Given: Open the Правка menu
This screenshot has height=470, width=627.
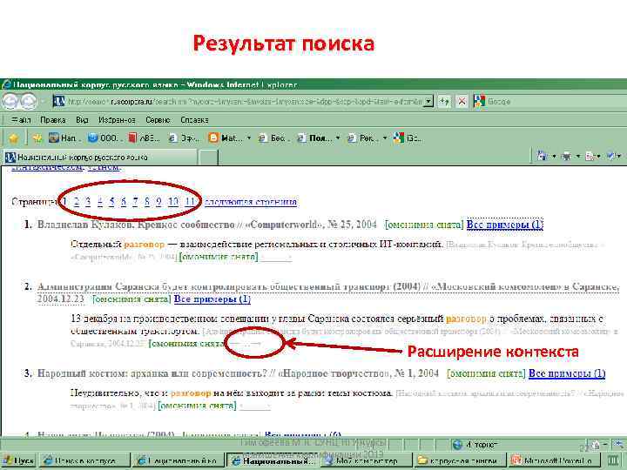Looking at the screenshot, I should [x=53, y=120].
